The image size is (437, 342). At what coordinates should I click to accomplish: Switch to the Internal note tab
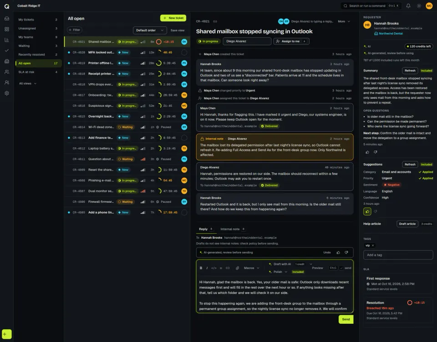tap(233, 229)
